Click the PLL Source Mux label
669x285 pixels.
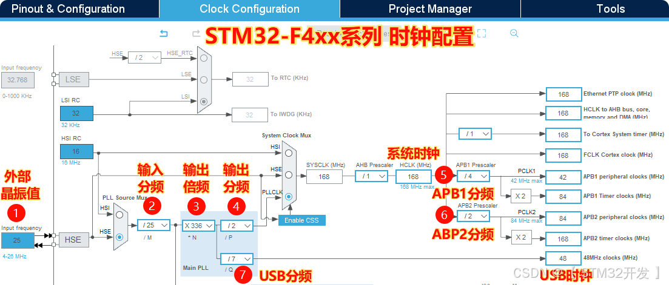124,198
